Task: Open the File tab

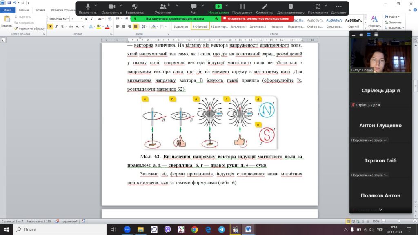Action: 8,10
